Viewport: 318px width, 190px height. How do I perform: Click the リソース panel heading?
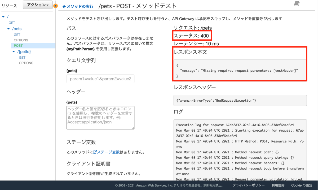click(x=9, y=6)
